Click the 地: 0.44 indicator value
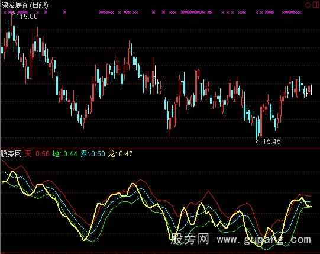 point(64,154)
